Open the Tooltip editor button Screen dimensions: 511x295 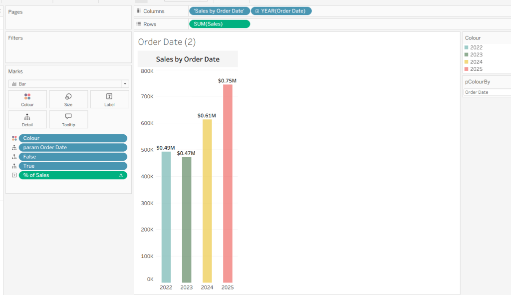[68, 119]
